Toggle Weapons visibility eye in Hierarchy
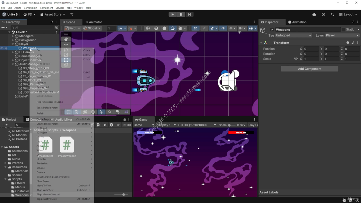361x203 pixels. (2, 48)
